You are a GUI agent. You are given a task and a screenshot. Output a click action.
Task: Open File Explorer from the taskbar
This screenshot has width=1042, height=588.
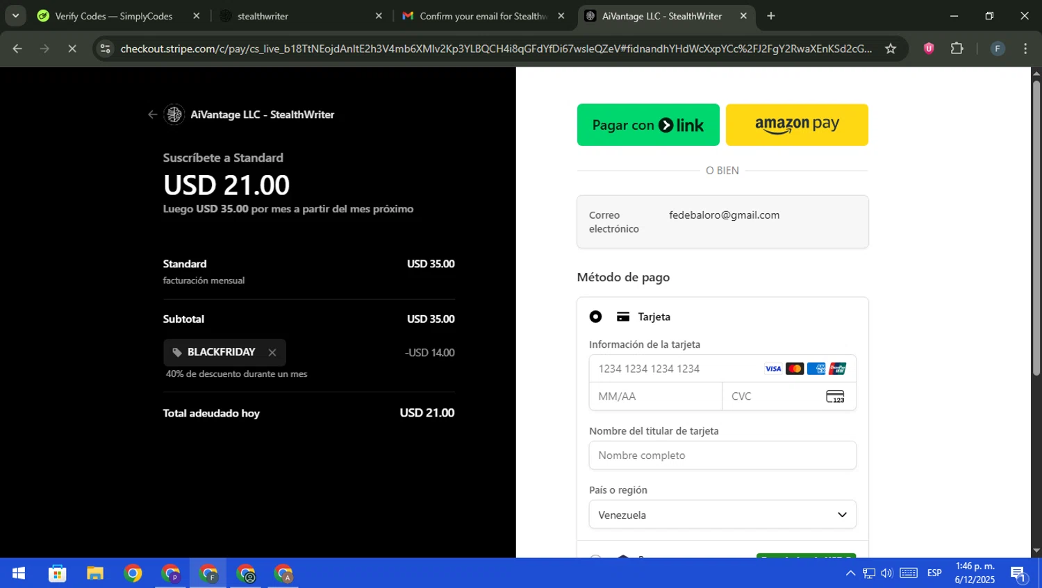94,573
